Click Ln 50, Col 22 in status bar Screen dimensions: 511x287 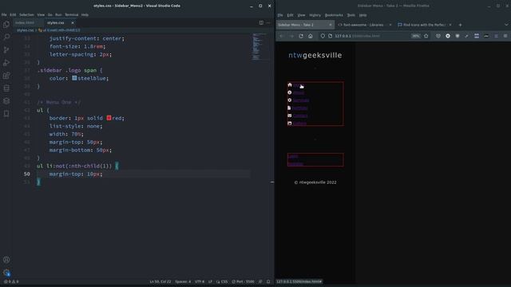coord(160,281)
